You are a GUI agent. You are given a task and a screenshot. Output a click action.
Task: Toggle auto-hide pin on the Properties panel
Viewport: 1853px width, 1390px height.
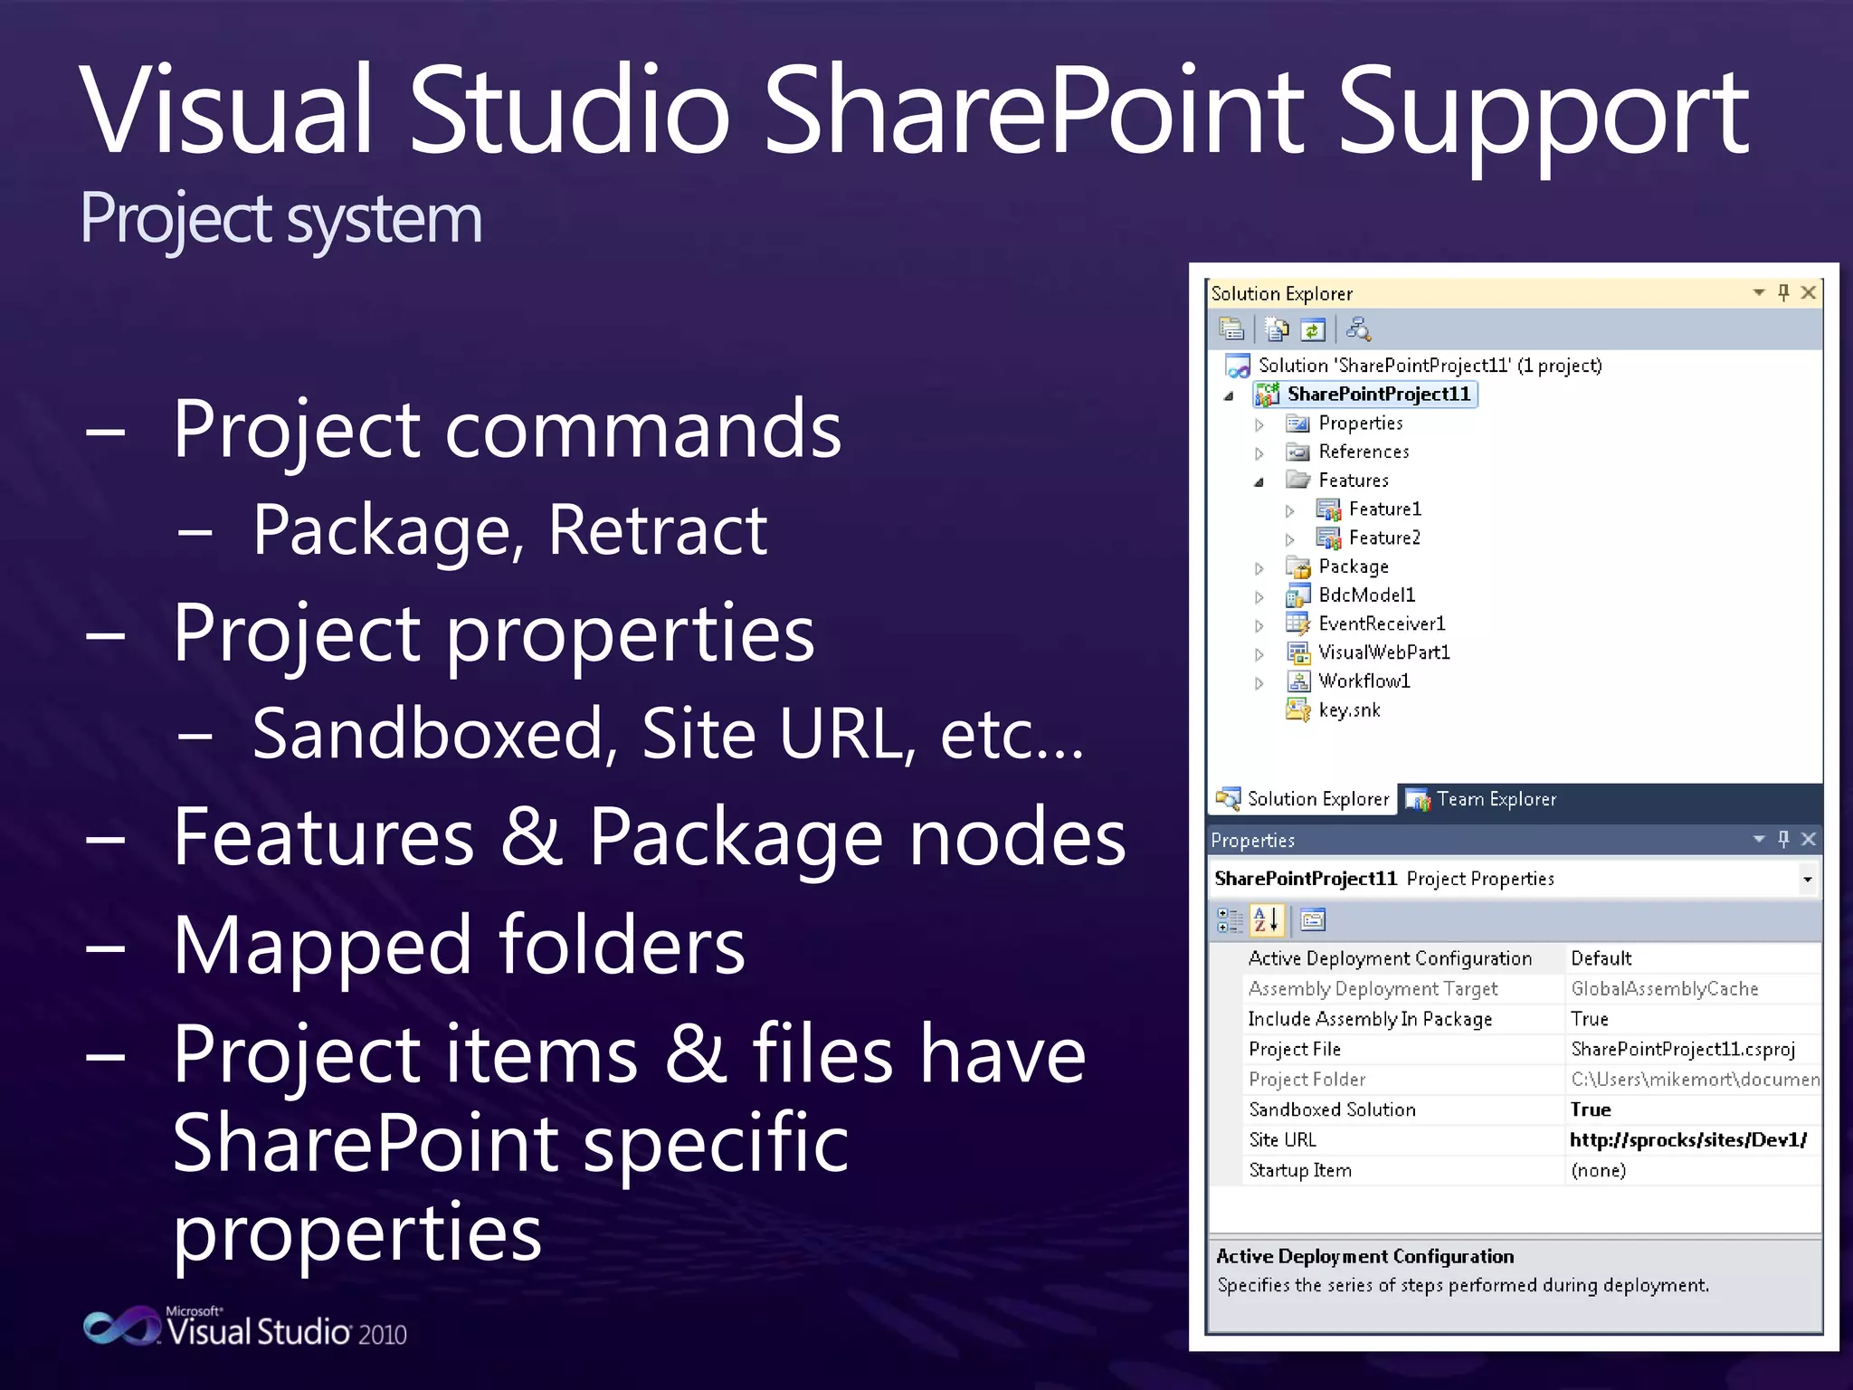(x=1783, y=839)
